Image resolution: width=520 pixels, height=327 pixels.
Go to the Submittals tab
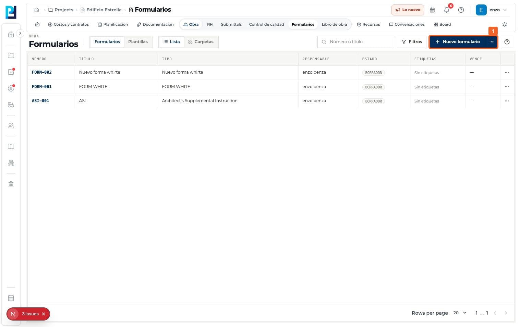(231, 24)
